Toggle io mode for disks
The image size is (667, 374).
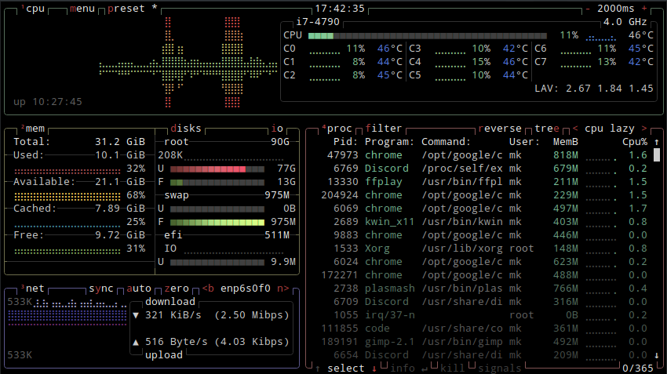click(x=277, y=129)
